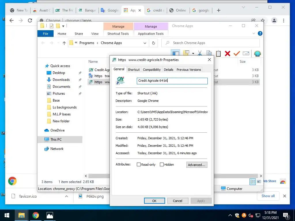Select This PC in navigation pane
This screenshot has width=295, height=221.
[x=60, y=140]
